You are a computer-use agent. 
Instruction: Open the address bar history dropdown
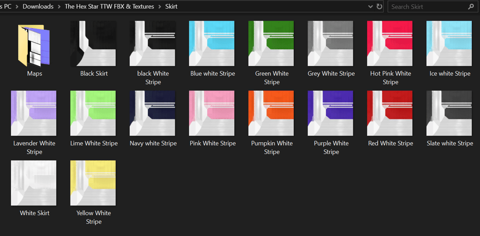click(371, 6)
